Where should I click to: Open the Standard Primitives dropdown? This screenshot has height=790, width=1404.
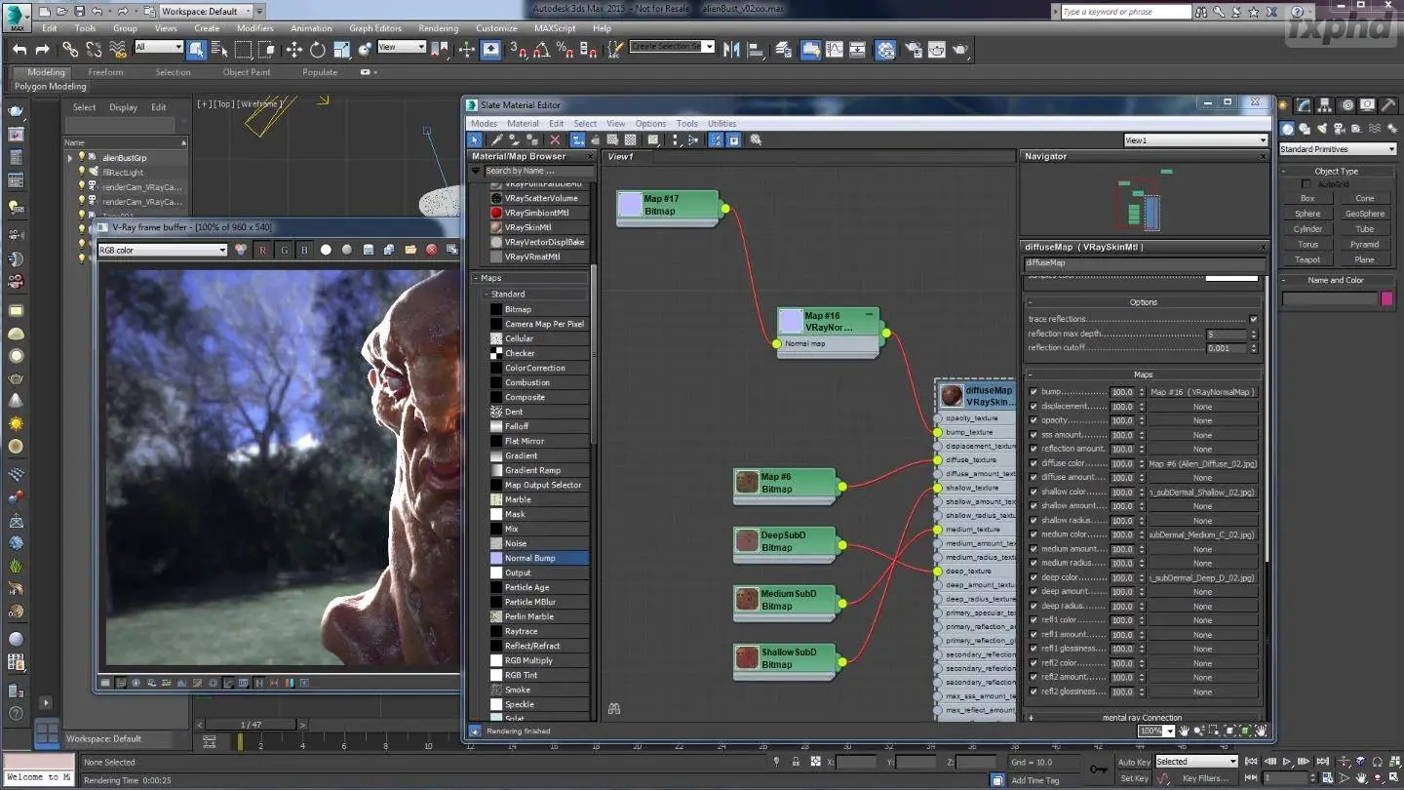1338,149
